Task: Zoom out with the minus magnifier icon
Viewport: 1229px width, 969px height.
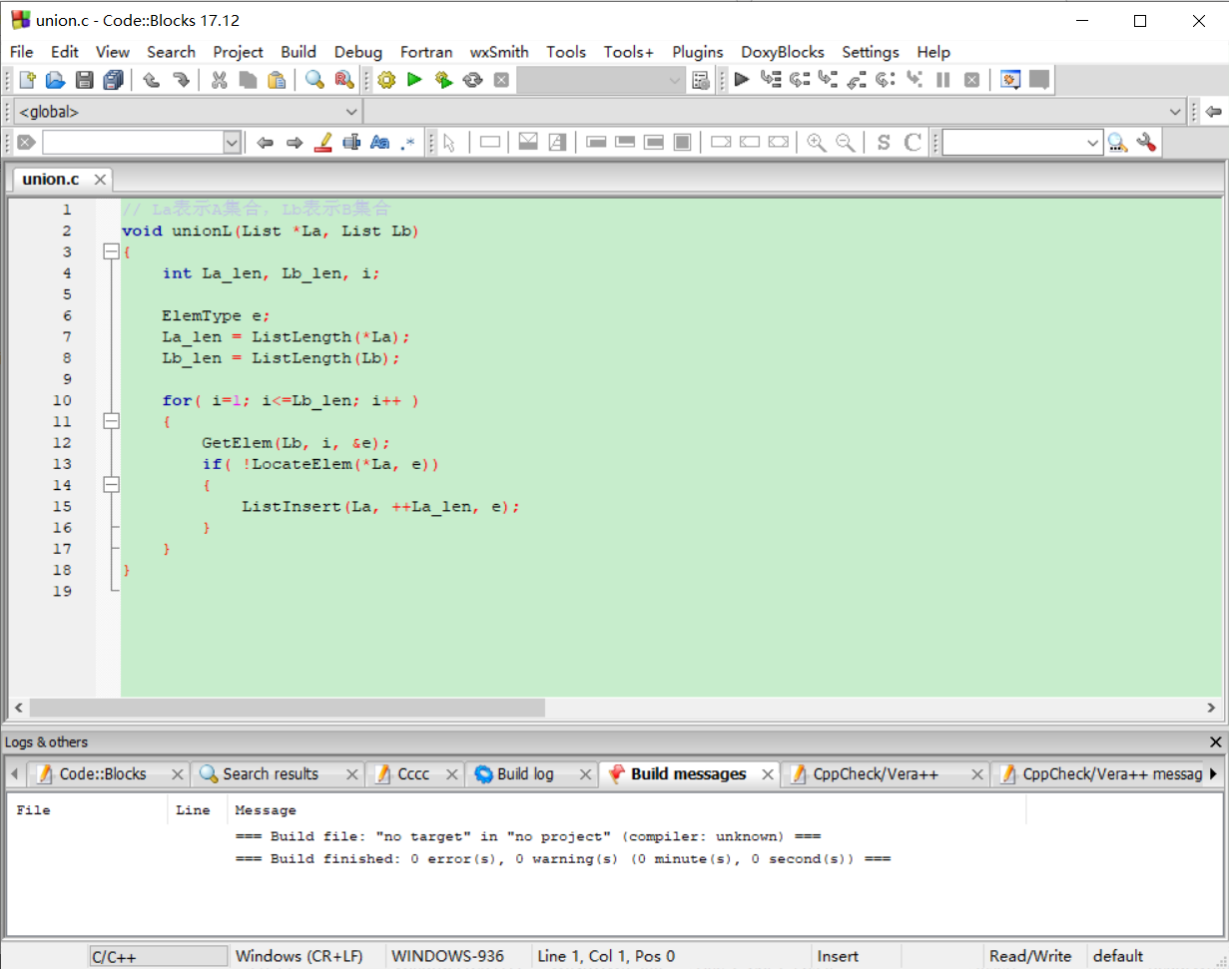Action: pyautogui.click(x=846, y=143)
